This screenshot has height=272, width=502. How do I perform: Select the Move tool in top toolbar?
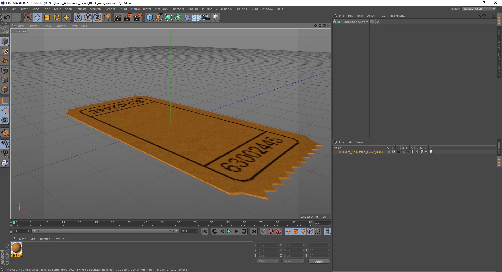click(38, 18)
